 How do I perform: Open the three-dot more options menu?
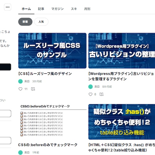pyautogui.click(x=7, y=7)
